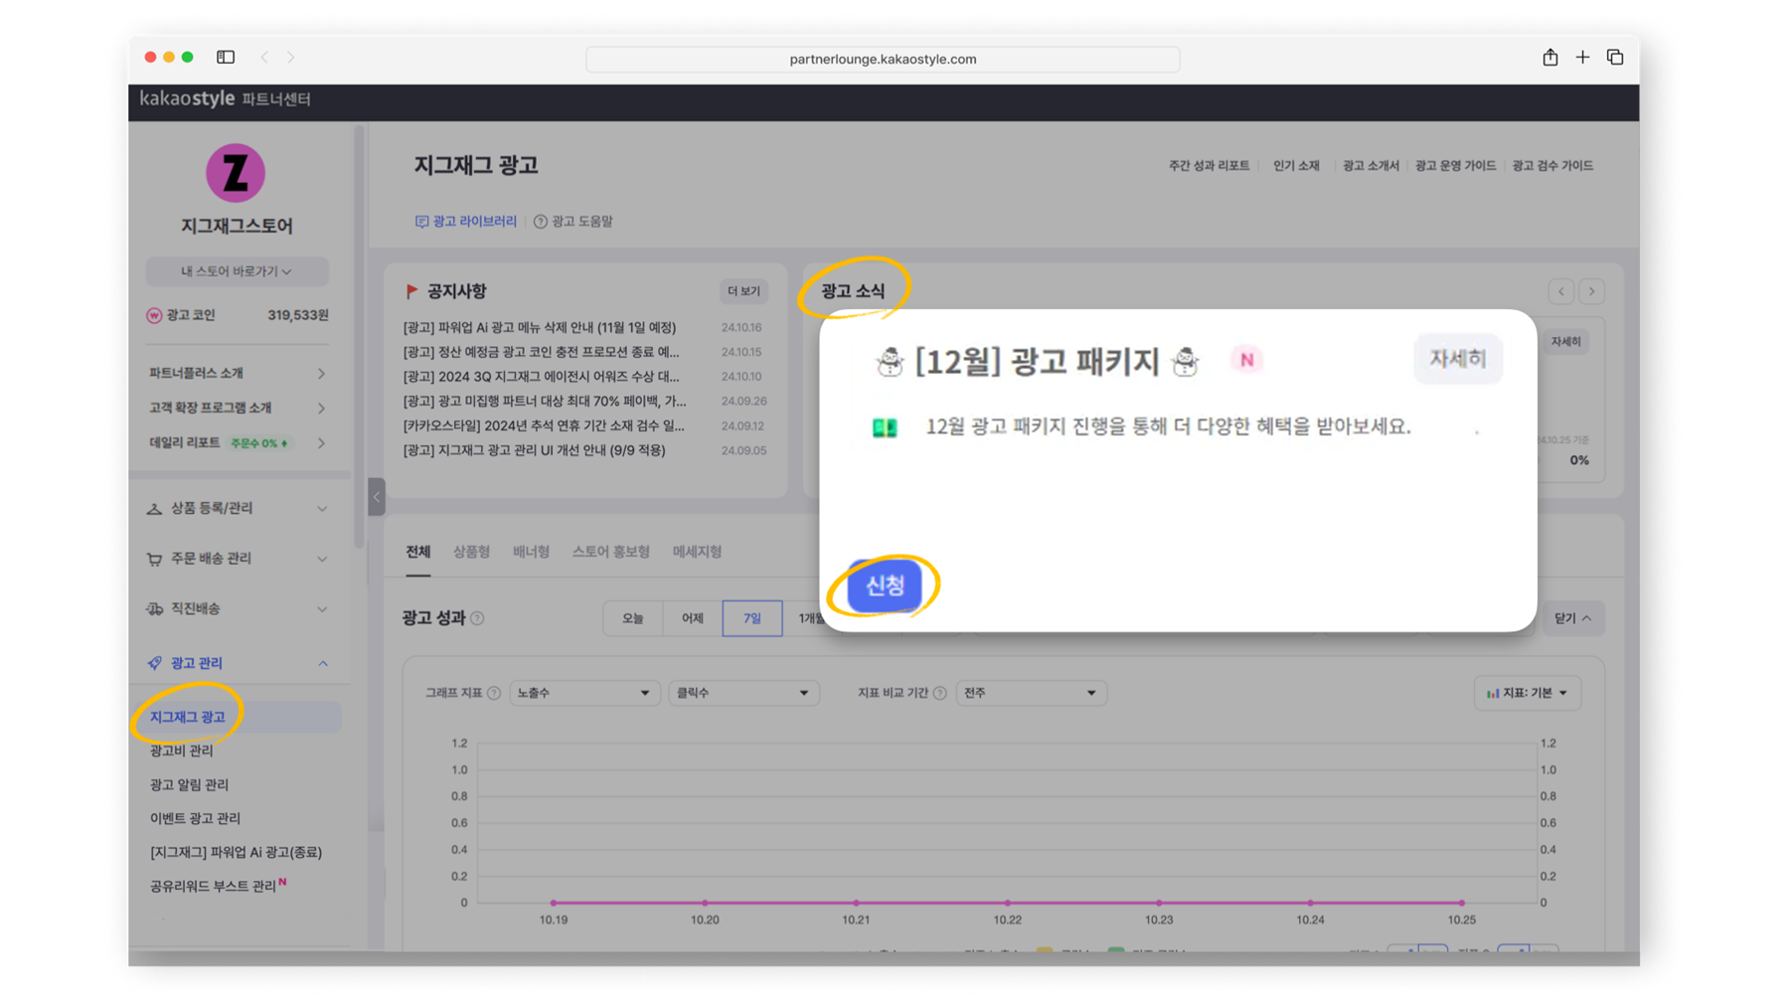Open the 광고 운영 가이드 link
The image size is (1788, 1006).
pos(1455,166)
